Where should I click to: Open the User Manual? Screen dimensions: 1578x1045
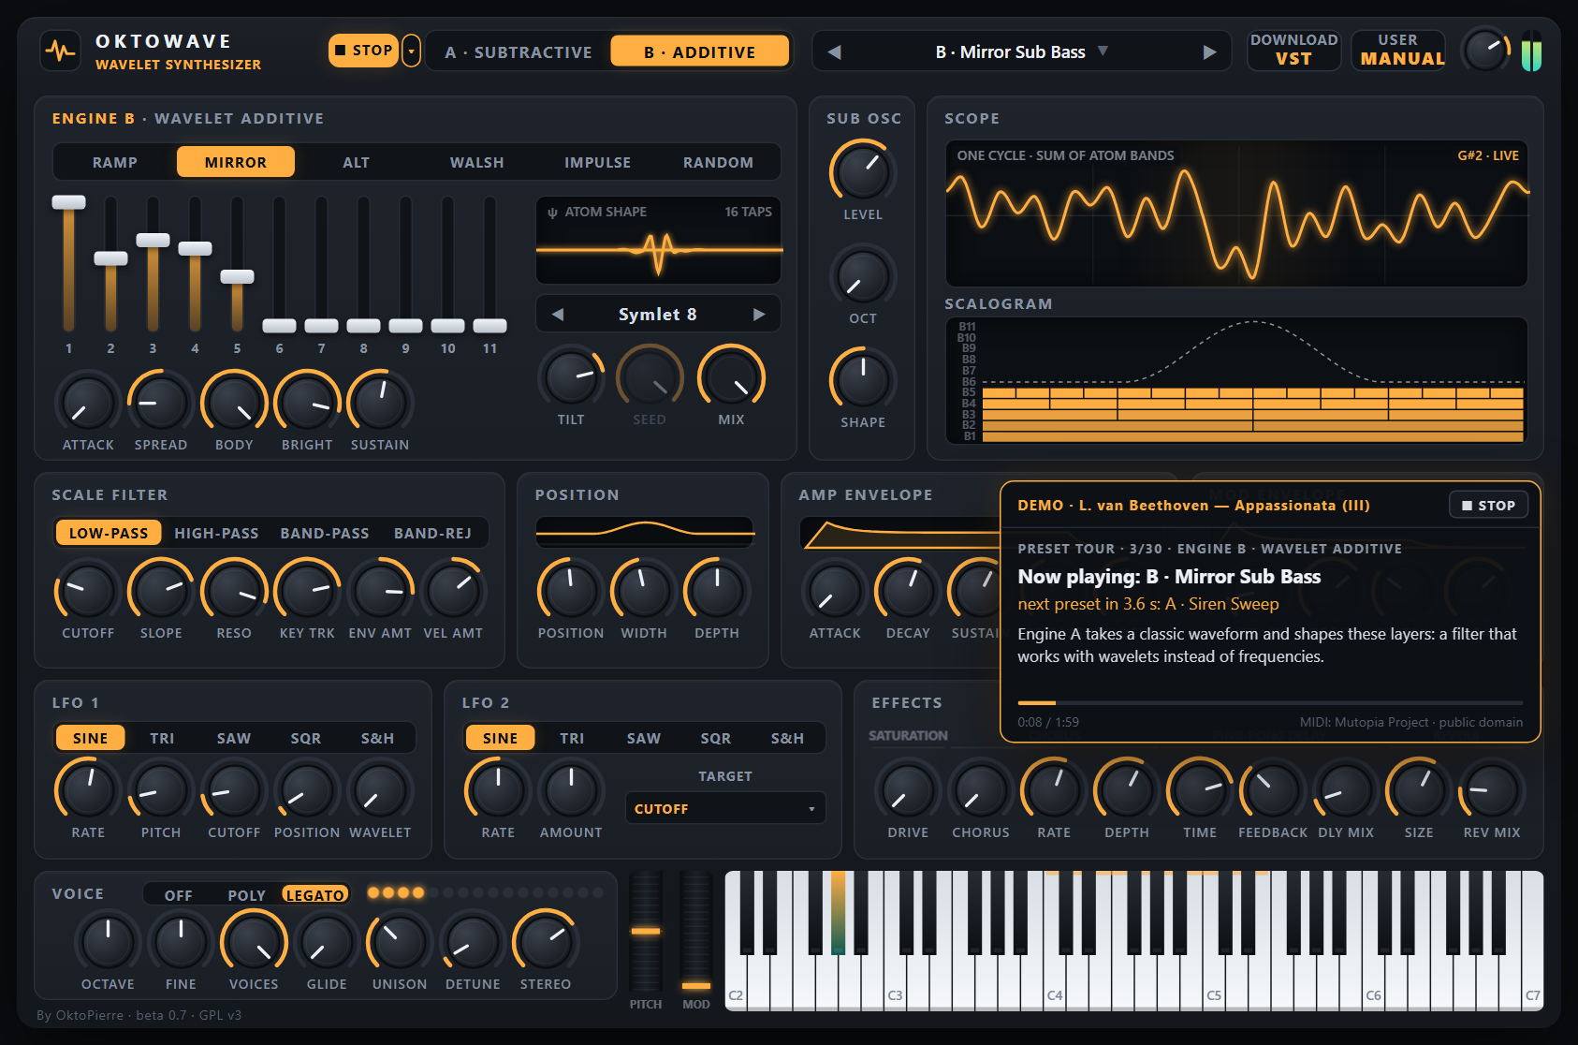(1399, 50)
